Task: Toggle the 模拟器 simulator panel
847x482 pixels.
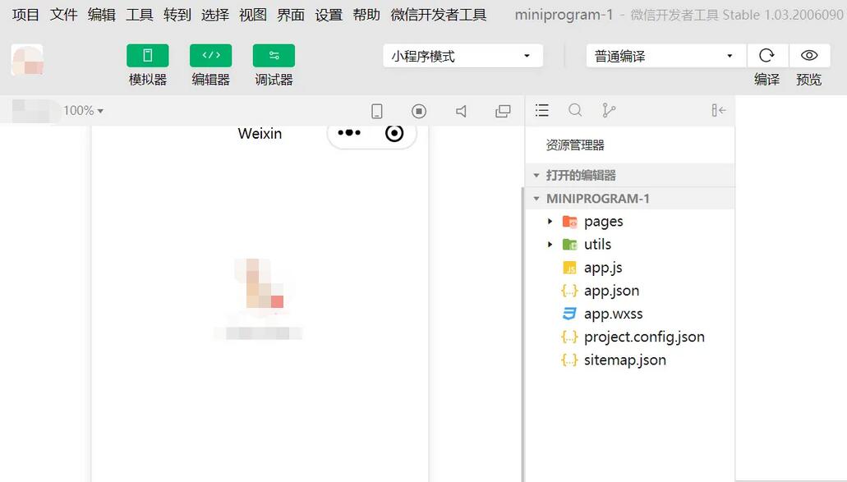Action: 148,56
